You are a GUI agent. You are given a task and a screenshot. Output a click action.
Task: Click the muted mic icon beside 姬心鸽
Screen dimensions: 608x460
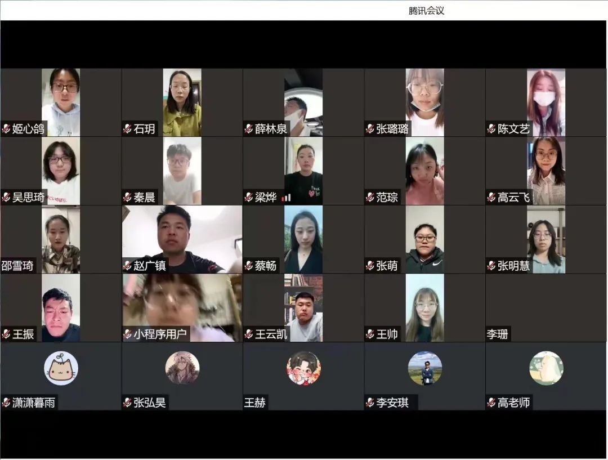[x=6, y=129]
